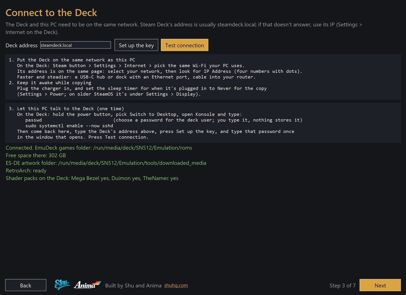Click the 'Connected. EmuDeck games folder' status line
Viewport: 406px width, 295px height.
99,148
